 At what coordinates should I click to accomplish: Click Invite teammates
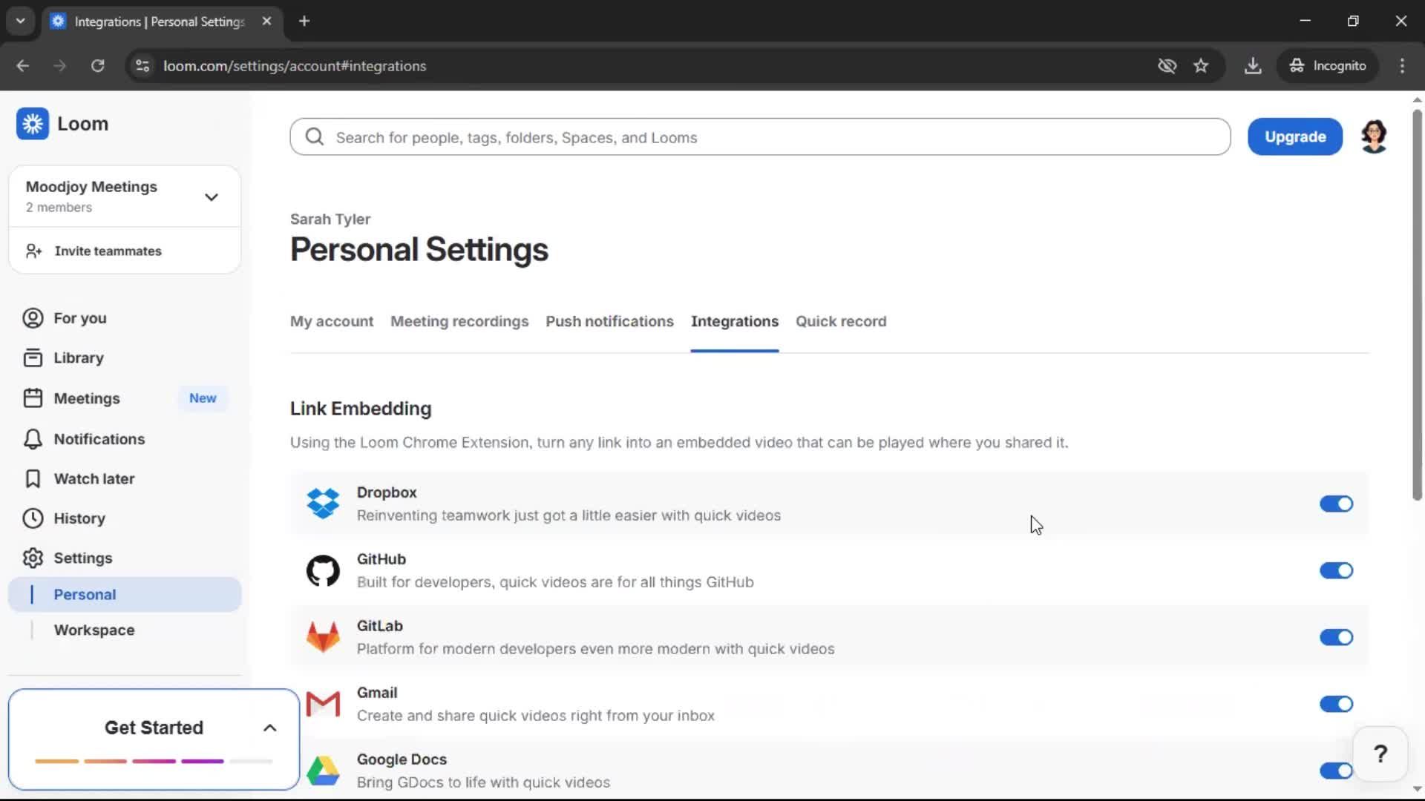(108, 251)
